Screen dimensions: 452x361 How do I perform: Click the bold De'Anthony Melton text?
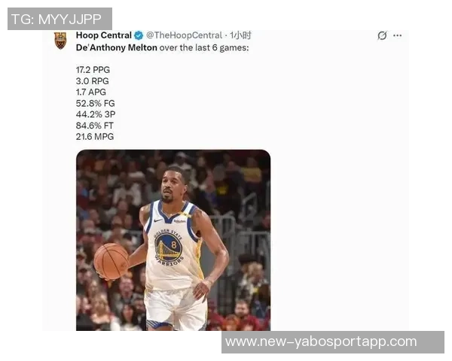point(117,47)
